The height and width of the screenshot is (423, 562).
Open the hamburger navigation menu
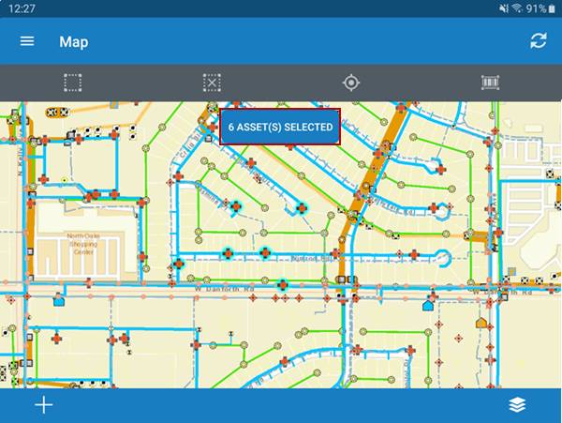(27, 41)
